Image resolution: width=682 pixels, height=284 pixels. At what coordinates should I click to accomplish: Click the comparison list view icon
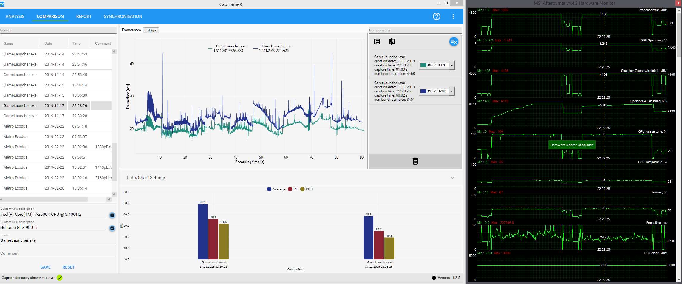coord(377,42)
